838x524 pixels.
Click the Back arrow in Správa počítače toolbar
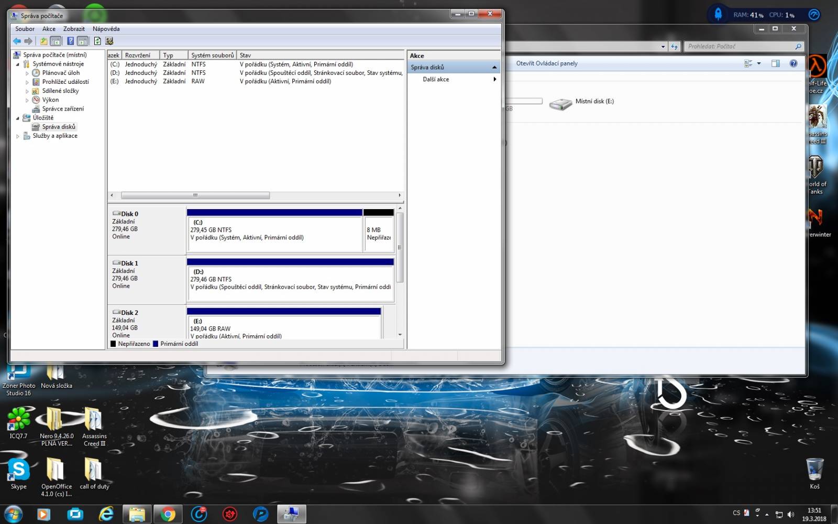point(17,41)
